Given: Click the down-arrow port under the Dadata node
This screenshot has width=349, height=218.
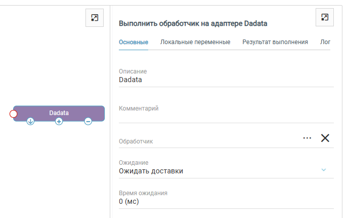Looking at the screenshot, I should pos(30,121).
